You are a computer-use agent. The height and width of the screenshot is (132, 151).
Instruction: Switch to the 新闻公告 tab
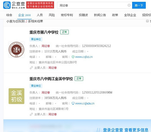pyautogui.click(x=100, y=15)
